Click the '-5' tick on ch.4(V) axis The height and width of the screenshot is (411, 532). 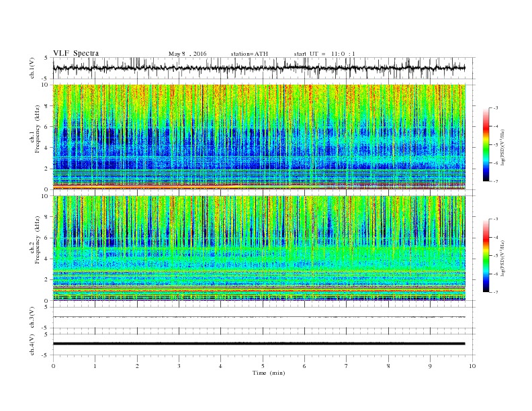coord(46,355)
